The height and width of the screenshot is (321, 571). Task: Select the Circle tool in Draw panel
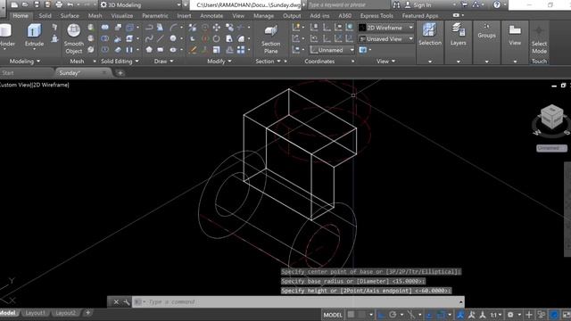[173, 38]
